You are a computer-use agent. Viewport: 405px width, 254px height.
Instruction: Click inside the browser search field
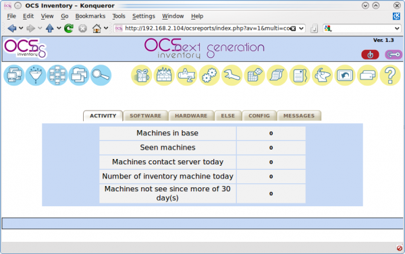362,28
